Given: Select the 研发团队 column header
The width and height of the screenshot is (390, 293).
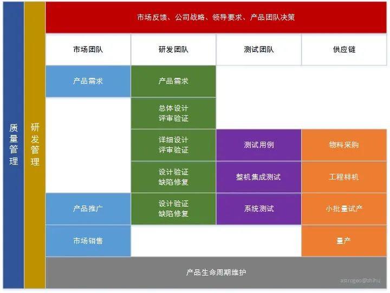Looking at the screenshot, I should click(x=173, y=49).
